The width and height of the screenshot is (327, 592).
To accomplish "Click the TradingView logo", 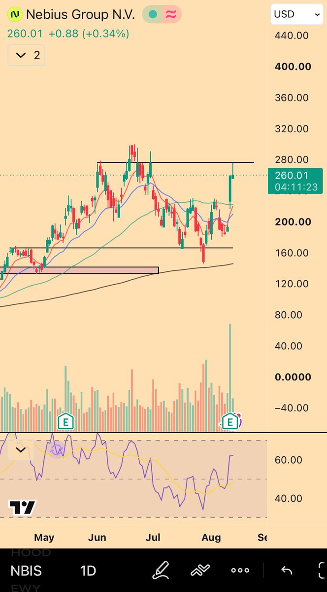I will (22, 508).
